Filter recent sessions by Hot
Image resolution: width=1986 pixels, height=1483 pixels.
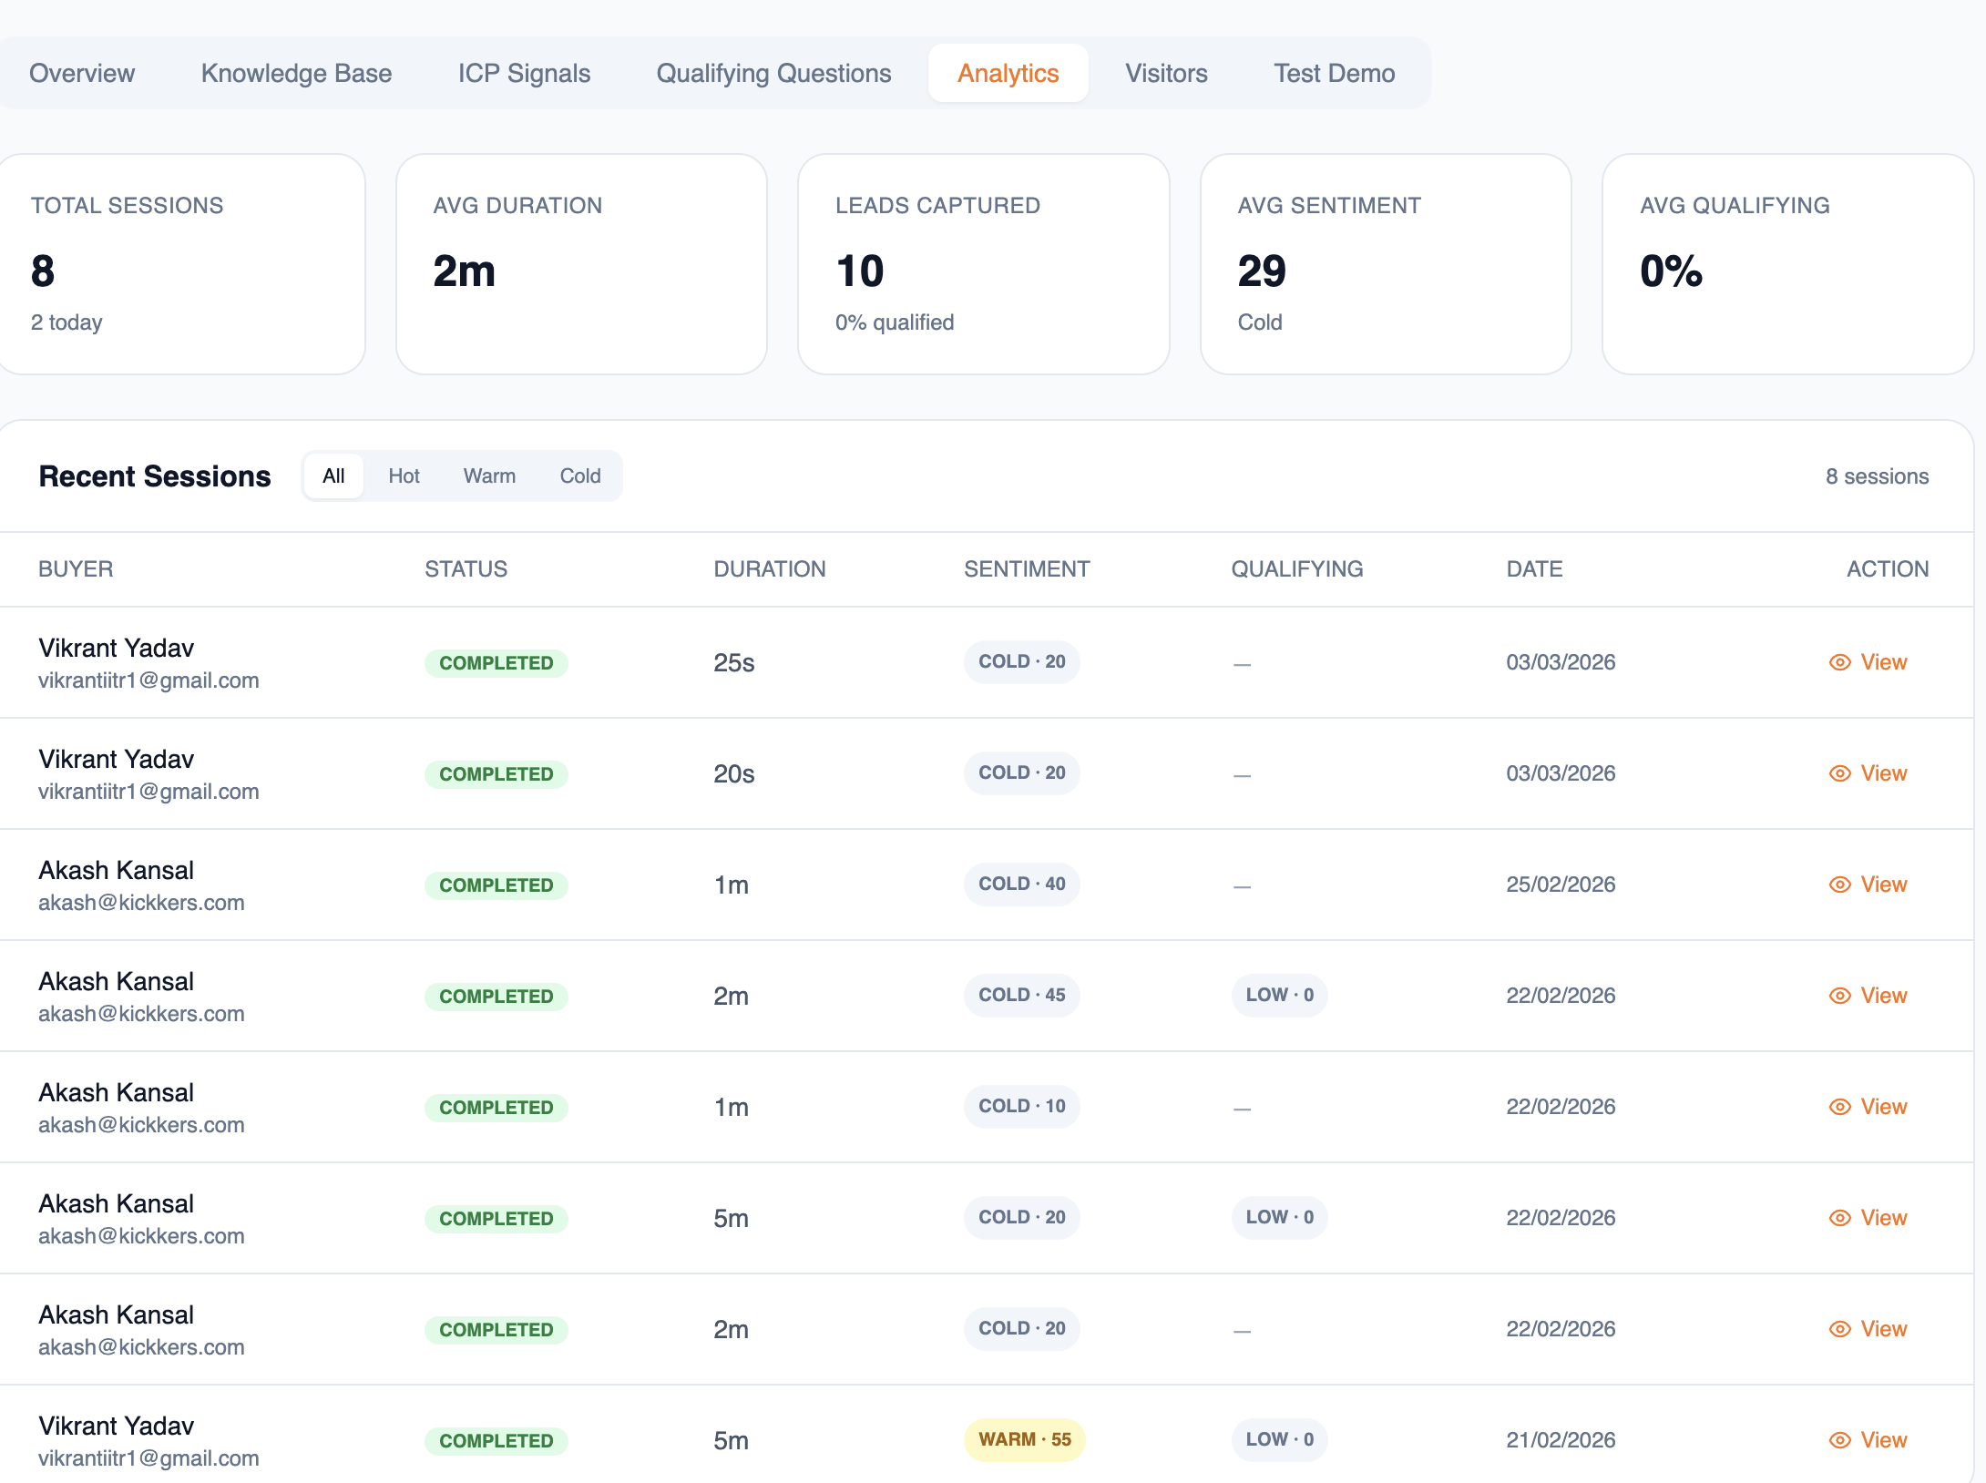[404, 476]
